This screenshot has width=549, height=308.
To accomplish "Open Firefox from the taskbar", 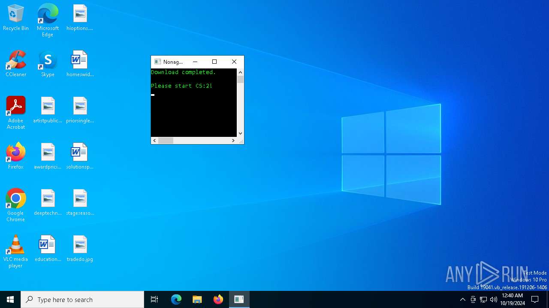I will tap(218, 299).
